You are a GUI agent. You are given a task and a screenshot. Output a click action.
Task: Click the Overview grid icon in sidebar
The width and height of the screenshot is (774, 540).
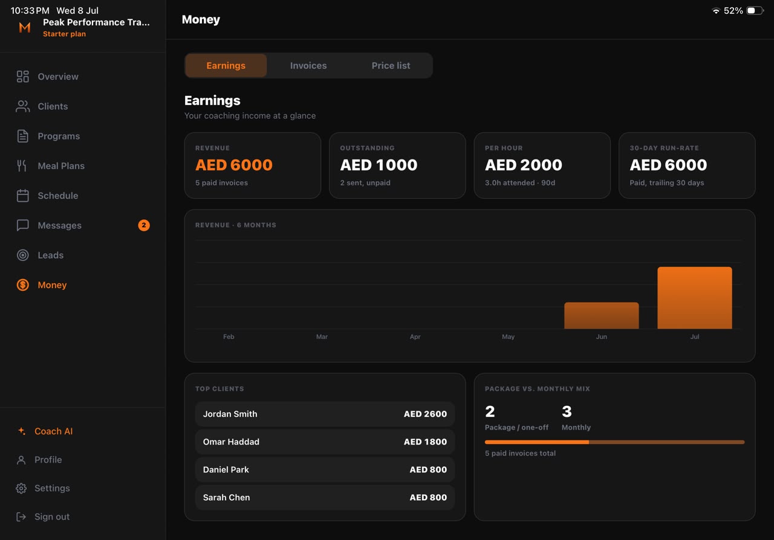pos(22,77)
